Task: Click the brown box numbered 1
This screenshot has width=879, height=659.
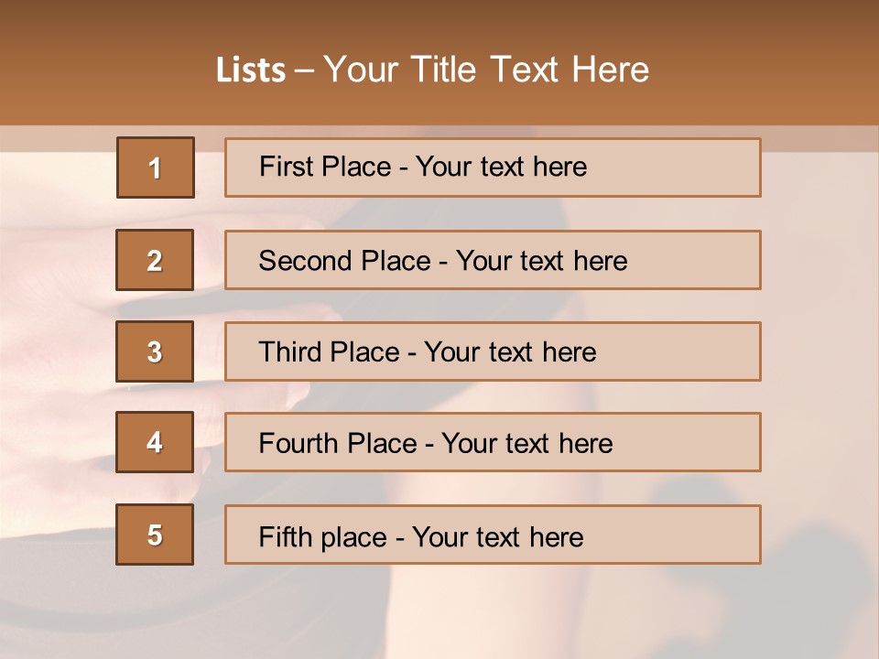Action: pyautogui.click(x=155, y=167)
